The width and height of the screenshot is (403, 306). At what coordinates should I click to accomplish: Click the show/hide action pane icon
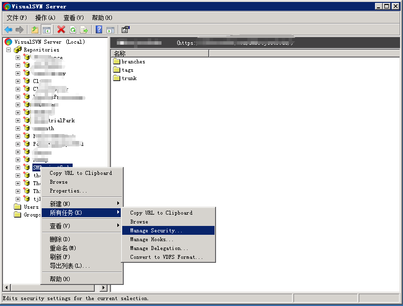coord(110,30)
